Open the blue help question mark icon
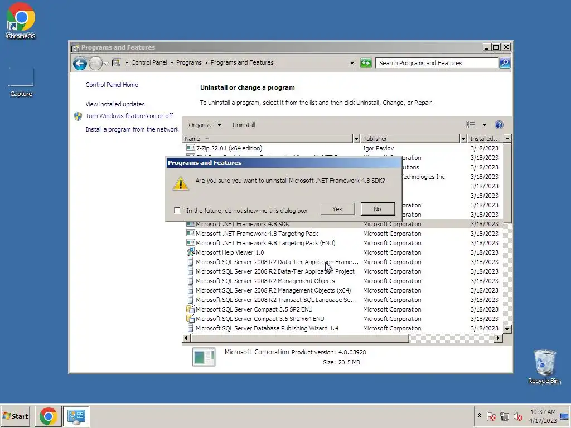The width and height of the screenshot is (571, 428). click(499, 125)
